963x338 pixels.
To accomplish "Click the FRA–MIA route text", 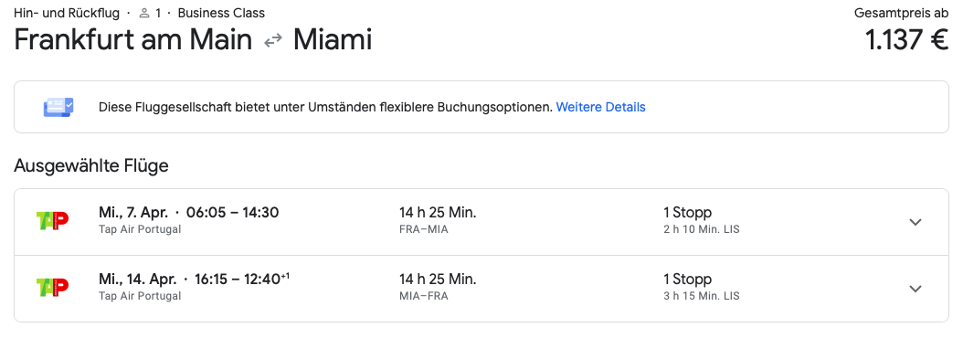I will [x=424, y=230].
